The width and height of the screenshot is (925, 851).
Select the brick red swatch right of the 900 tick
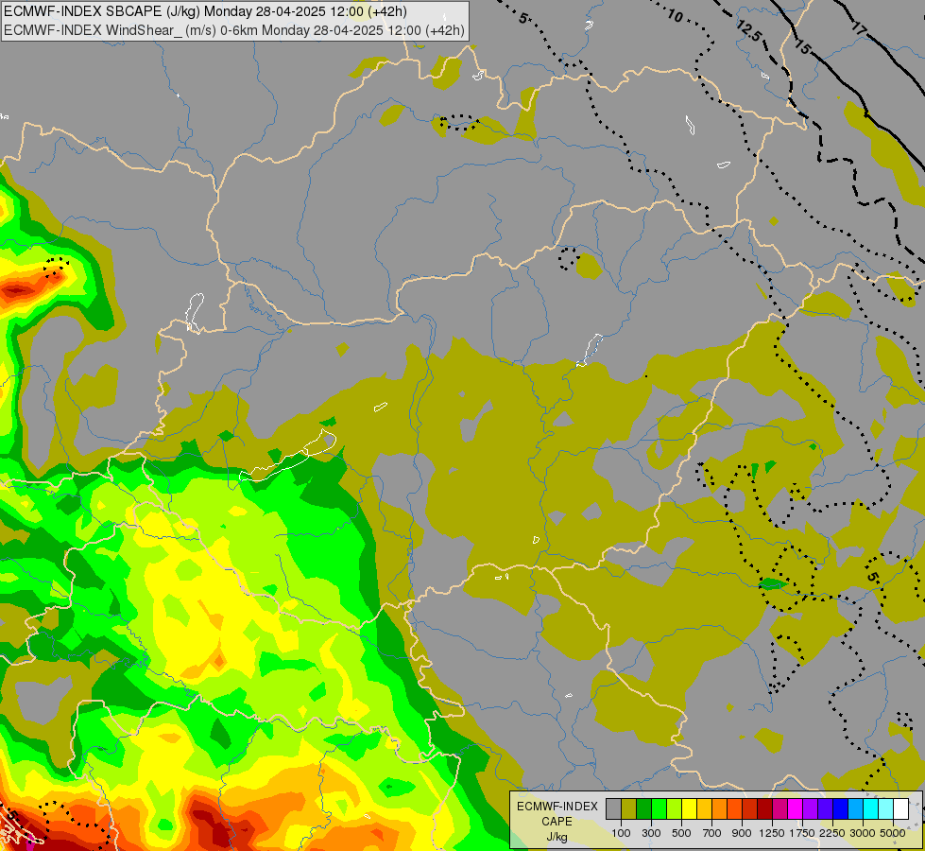[750, 809]
